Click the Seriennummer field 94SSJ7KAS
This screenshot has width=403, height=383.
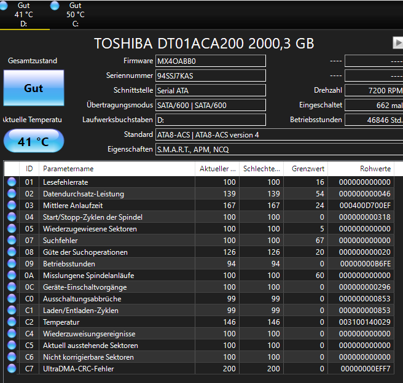click(211, 75)
